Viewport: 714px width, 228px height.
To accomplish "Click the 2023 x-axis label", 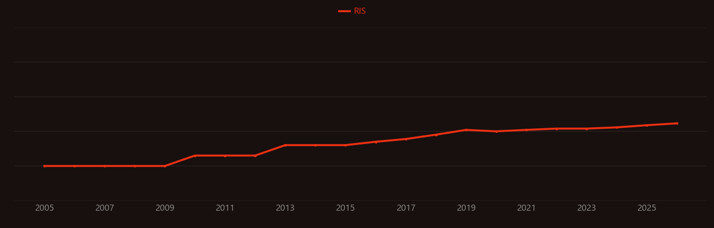I will click(x=586, y=208).
